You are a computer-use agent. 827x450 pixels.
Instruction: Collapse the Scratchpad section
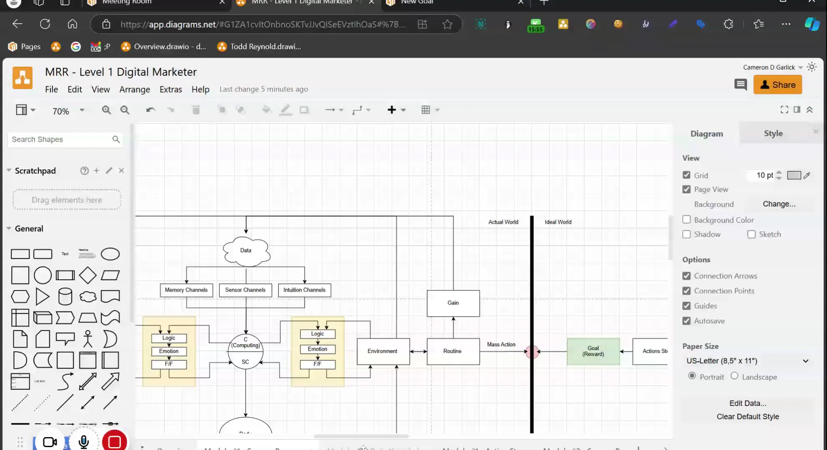click(x=9, y=170)
